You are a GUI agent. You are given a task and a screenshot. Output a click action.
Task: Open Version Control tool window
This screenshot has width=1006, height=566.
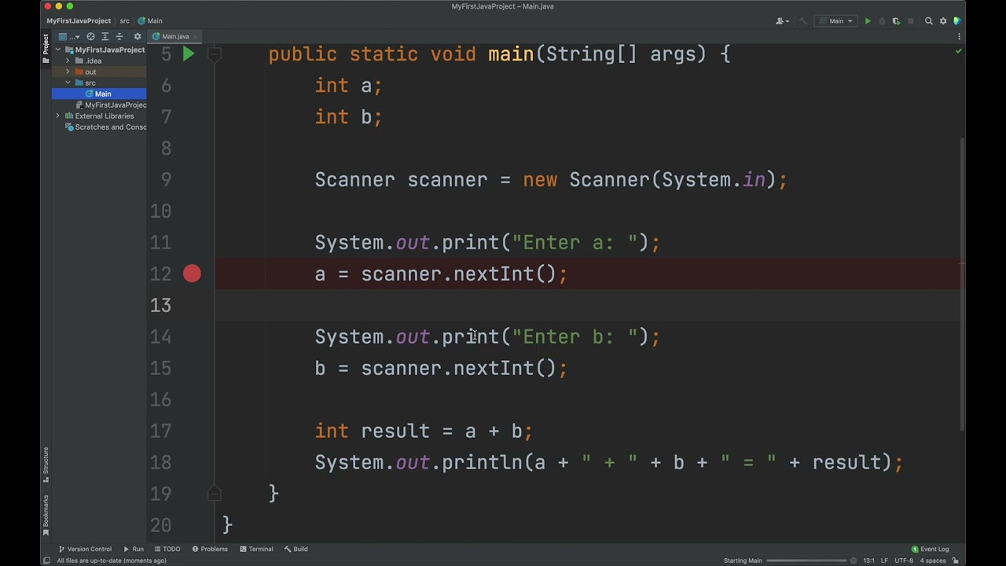click(x=85, y=549)
